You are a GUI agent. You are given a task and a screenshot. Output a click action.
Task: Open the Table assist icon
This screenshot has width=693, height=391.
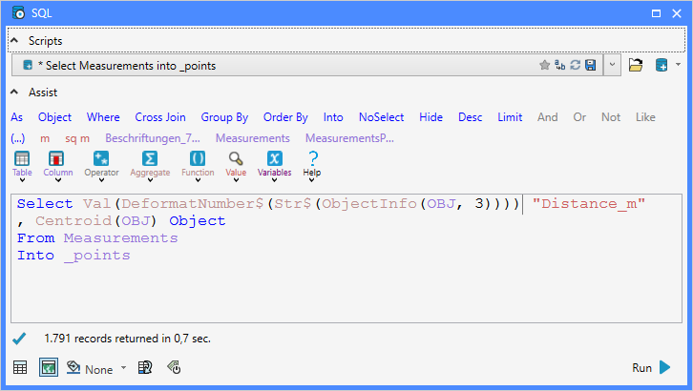pos(22,158)
